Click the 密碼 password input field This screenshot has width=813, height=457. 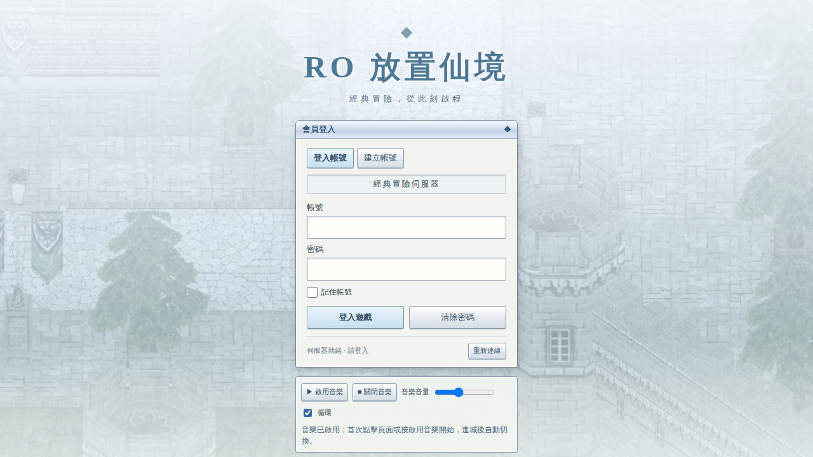(406, 269)
